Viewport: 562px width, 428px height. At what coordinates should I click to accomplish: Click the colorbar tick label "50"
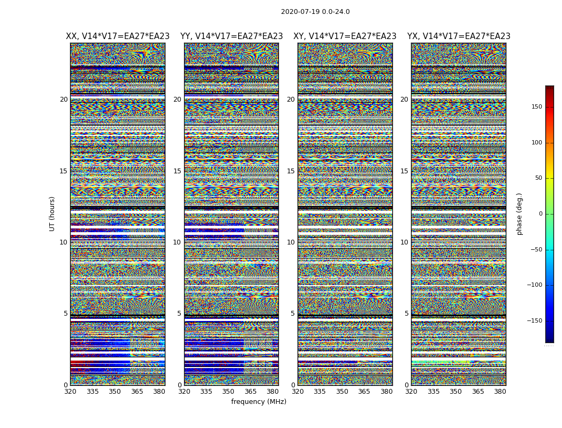[x=538, y=178]
